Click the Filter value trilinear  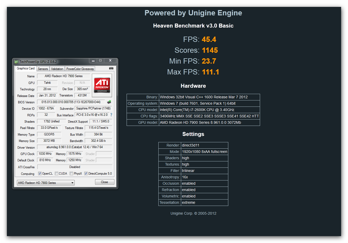point(204,171)
